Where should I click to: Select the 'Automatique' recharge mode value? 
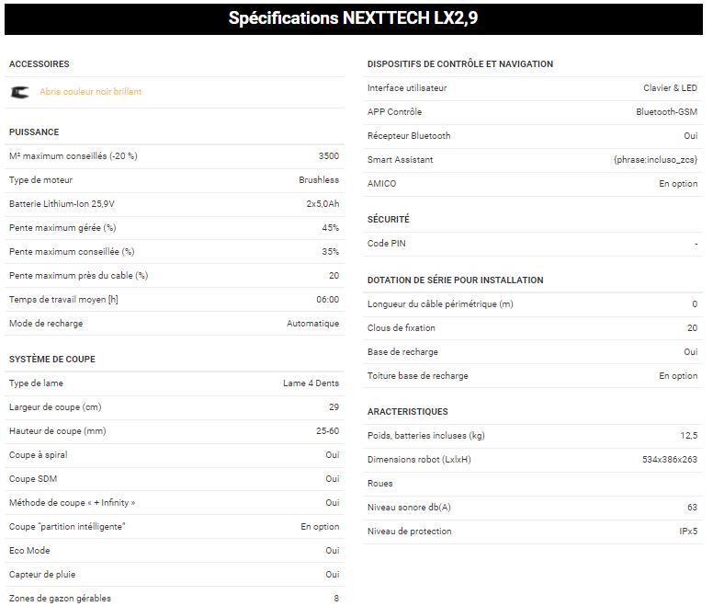coord(312,324)
